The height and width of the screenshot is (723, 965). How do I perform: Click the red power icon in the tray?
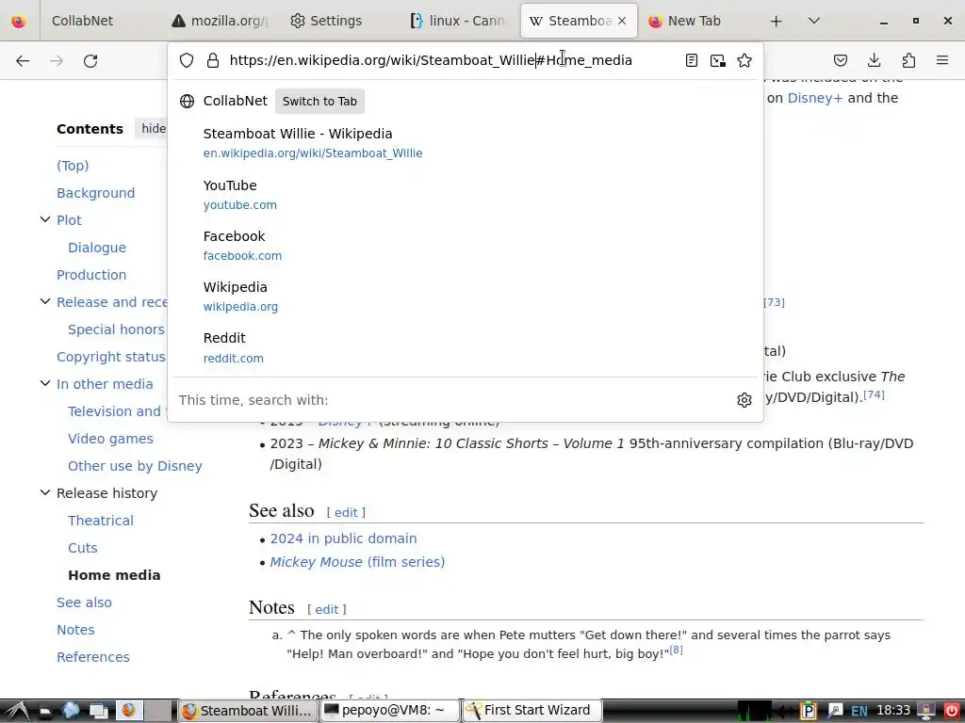(951, 711)
